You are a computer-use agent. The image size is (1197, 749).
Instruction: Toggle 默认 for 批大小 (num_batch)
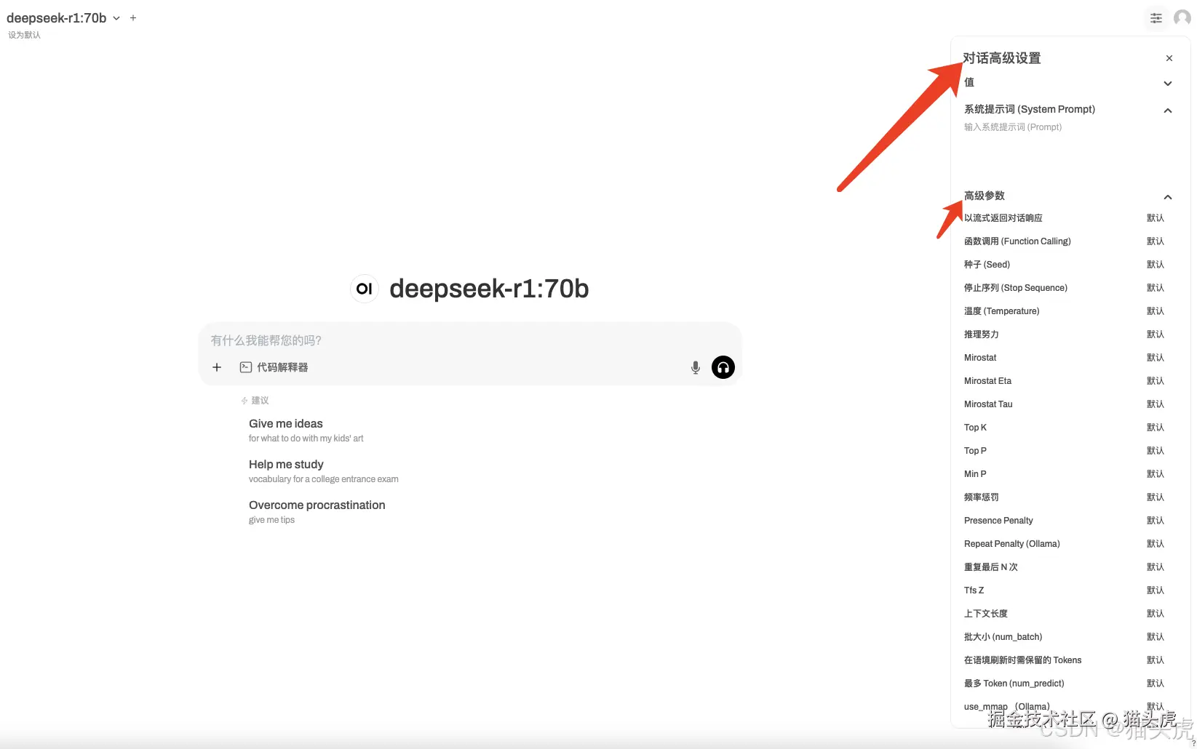coord(1156,637)
